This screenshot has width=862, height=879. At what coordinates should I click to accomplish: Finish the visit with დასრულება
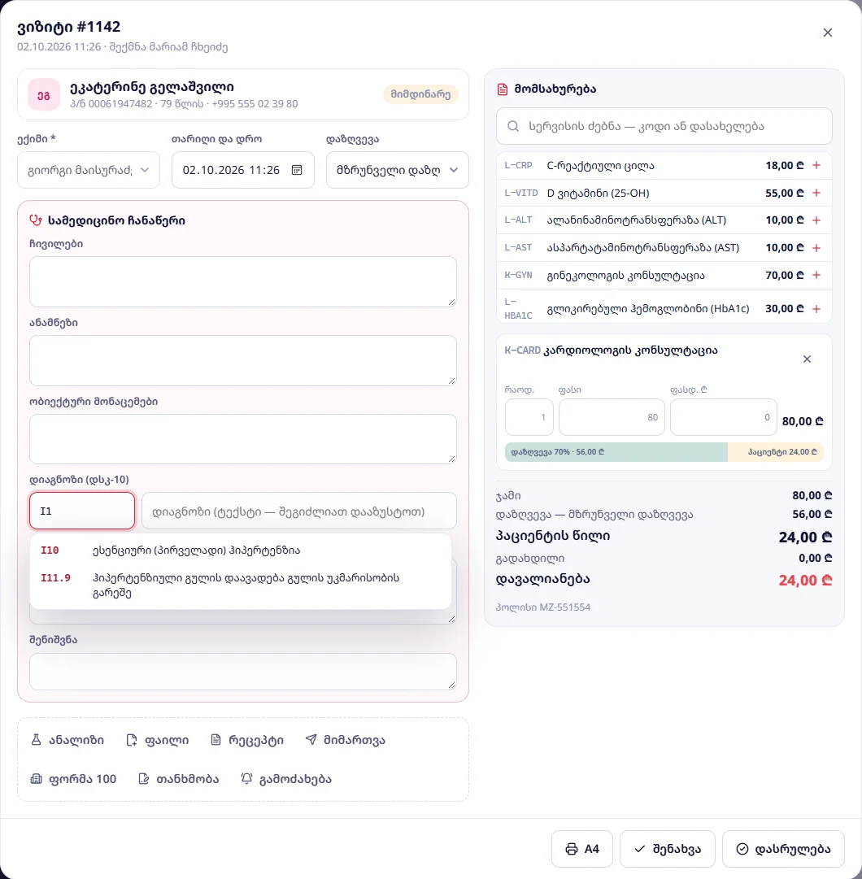[x=783, y=849]
